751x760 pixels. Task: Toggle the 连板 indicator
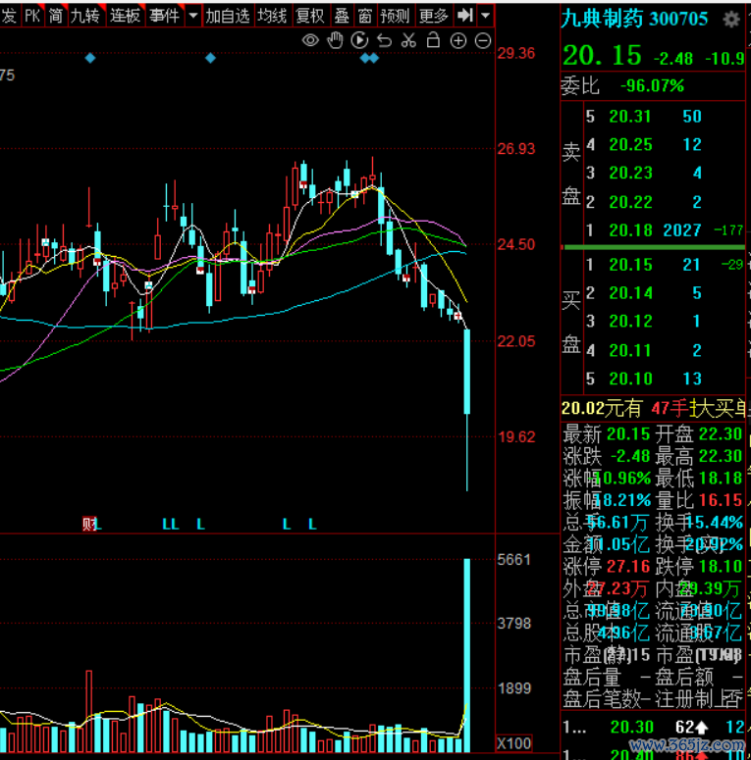pos(126,16)
